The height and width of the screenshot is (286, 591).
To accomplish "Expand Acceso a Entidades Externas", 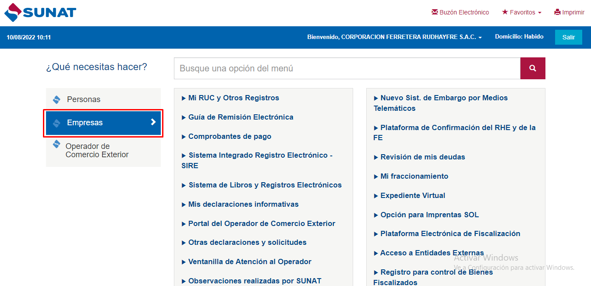I will click(429, 253).
